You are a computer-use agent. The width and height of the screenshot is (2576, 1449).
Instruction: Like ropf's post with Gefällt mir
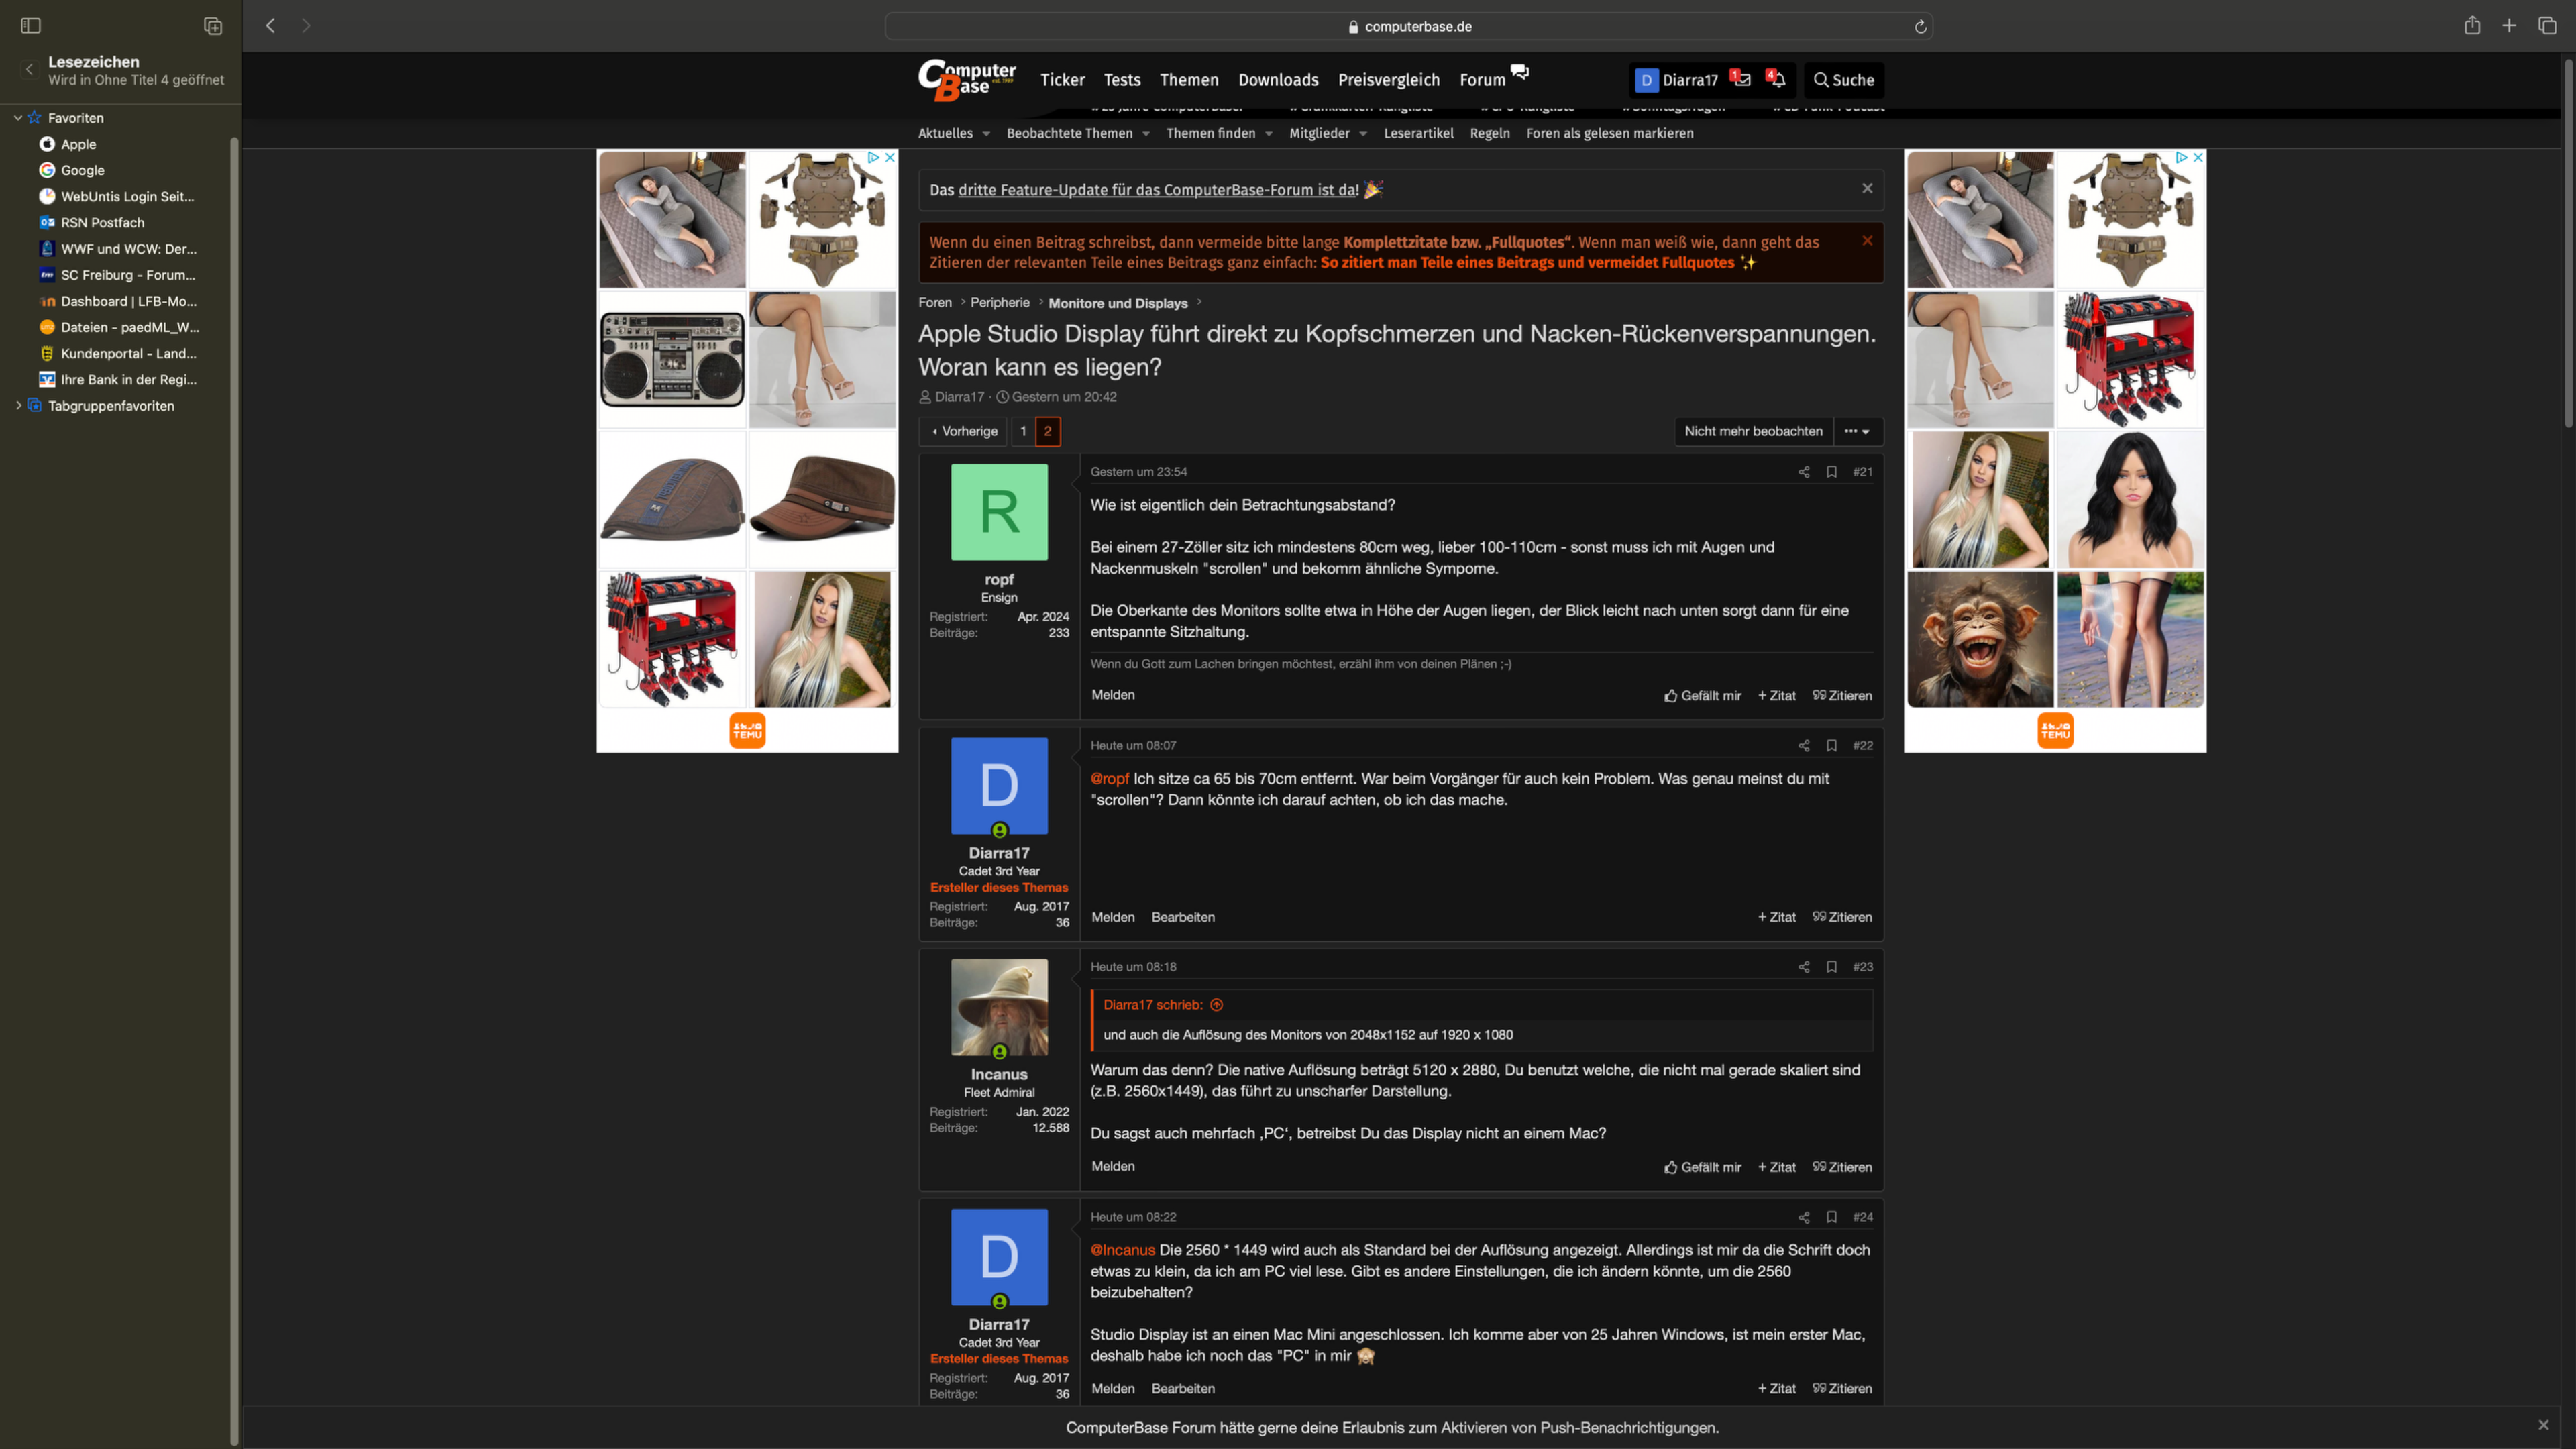pos(1702,696)
